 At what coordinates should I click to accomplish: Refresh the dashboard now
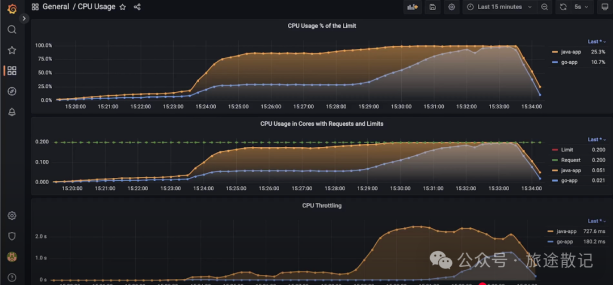[563, 7]
